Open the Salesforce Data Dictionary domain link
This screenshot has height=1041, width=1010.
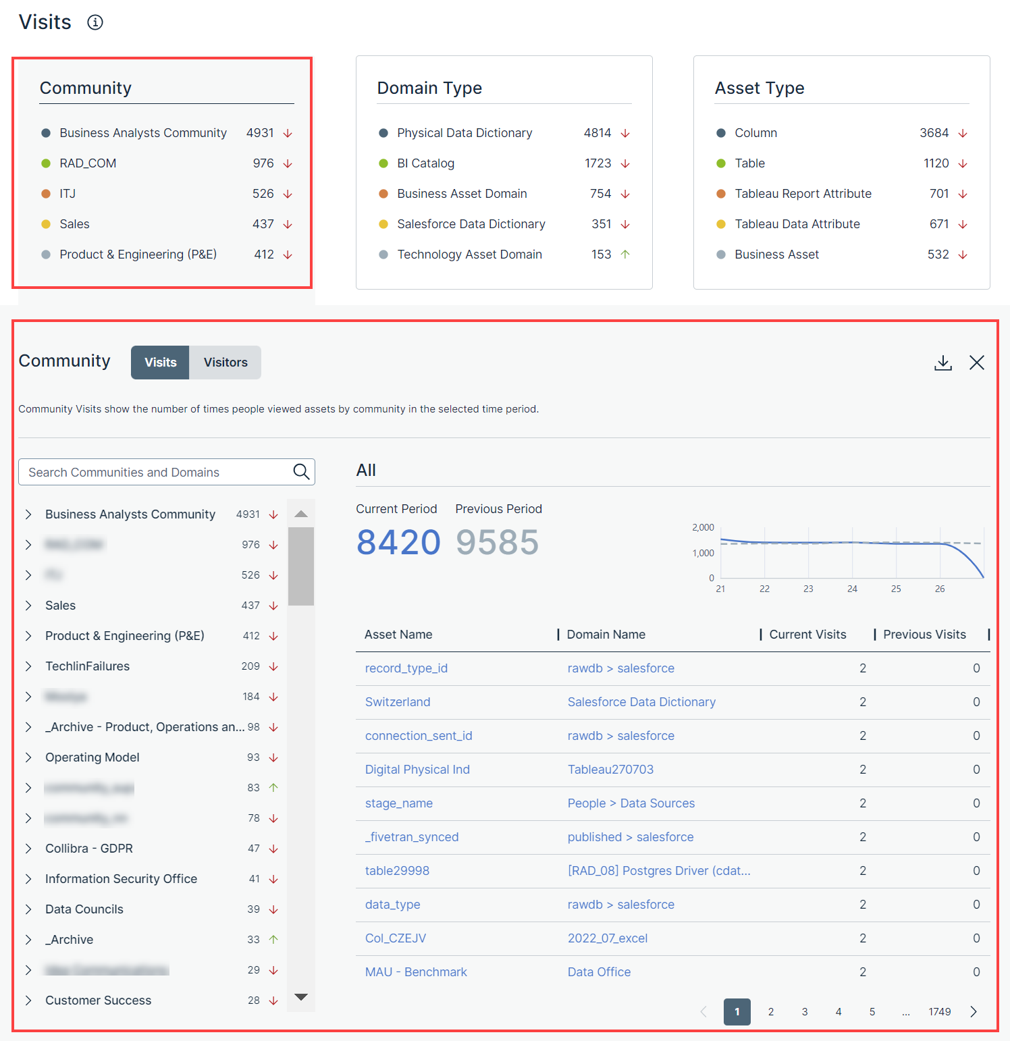[x=641, y=702]
